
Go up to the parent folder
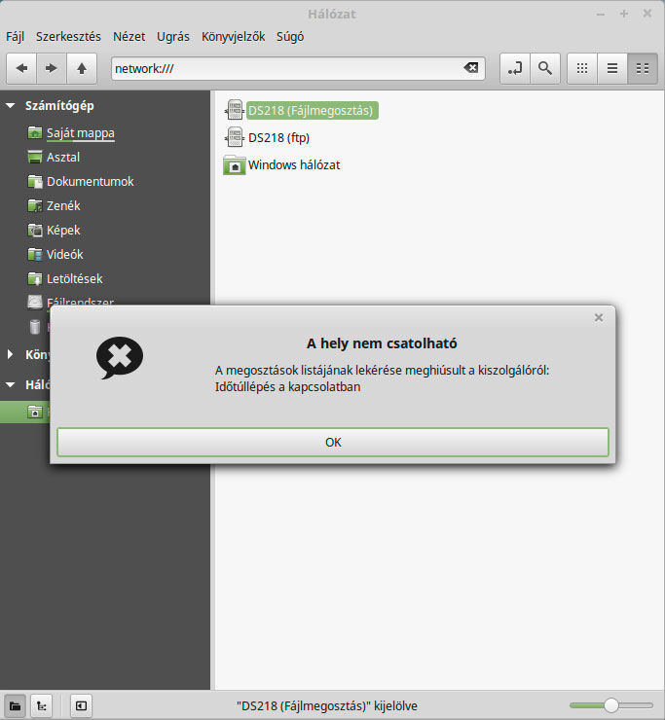click(x=82, y=68)
